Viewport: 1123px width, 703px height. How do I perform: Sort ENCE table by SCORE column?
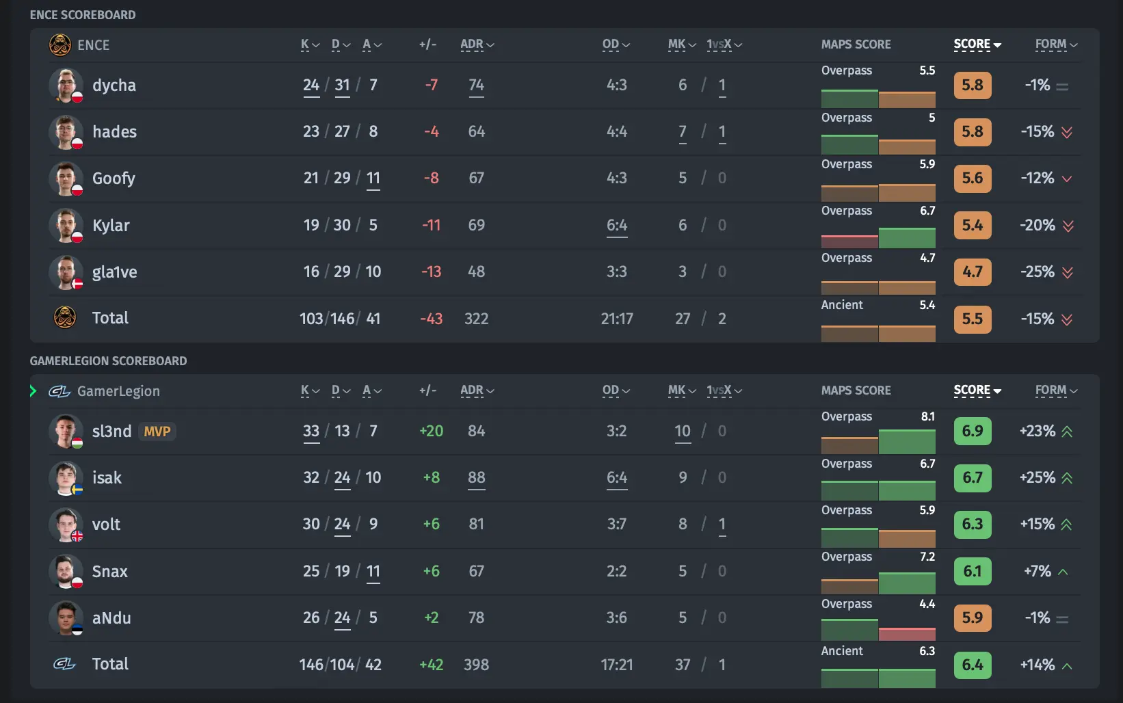coord(977,44)
